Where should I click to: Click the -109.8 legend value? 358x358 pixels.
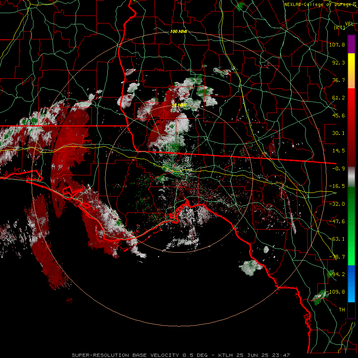336,292
